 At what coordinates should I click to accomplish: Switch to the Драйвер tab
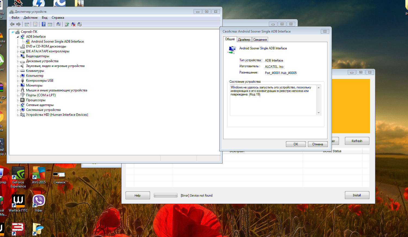pos(244,40)
